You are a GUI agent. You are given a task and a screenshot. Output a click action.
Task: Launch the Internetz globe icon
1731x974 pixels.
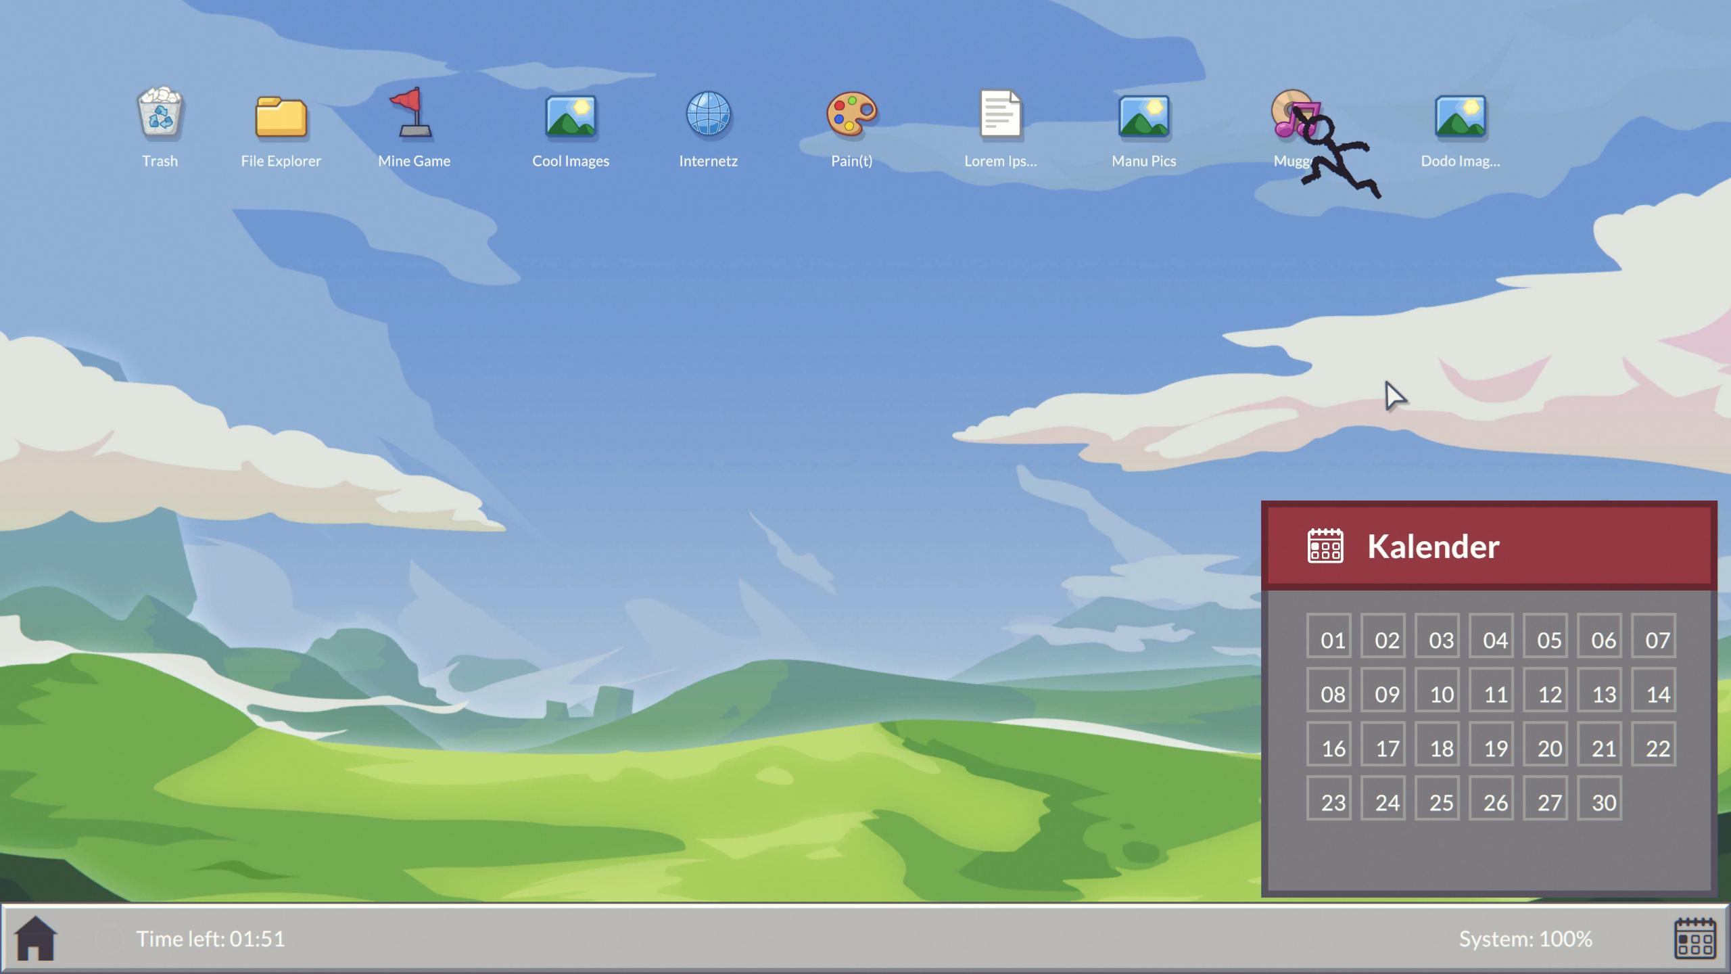(708, 115)
